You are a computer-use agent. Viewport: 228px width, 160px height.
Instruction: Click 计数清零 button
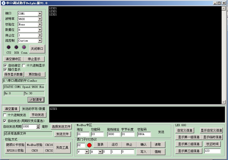tap(36, 100)
